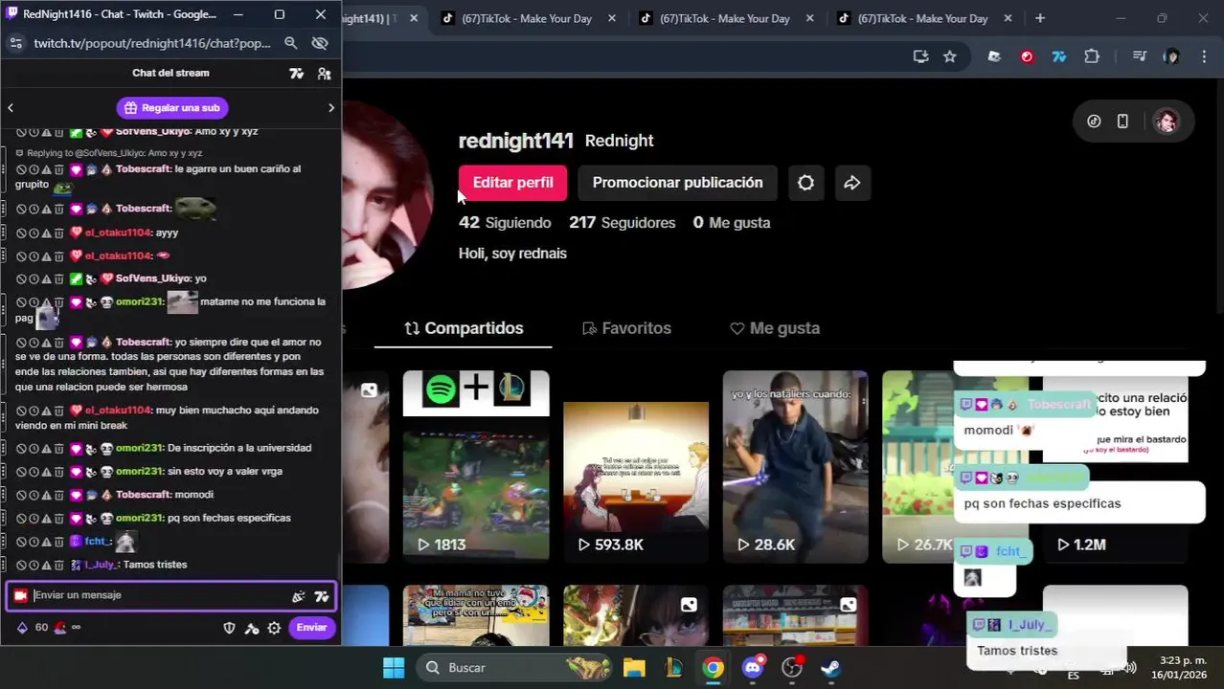This screenshot has width=1224, height=689.
Task: Open video thumbnail with 28.6K views
Action: [x=796, y=465]
